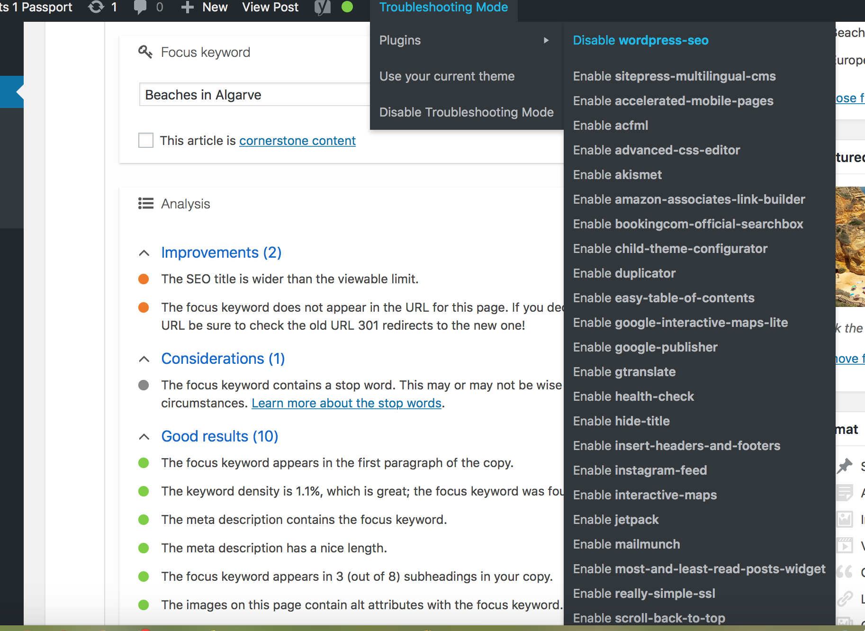This screenshot has height=631, width=865.
Task: Choose Disable Troubleshooting Mode
Action: coord(467,112)
